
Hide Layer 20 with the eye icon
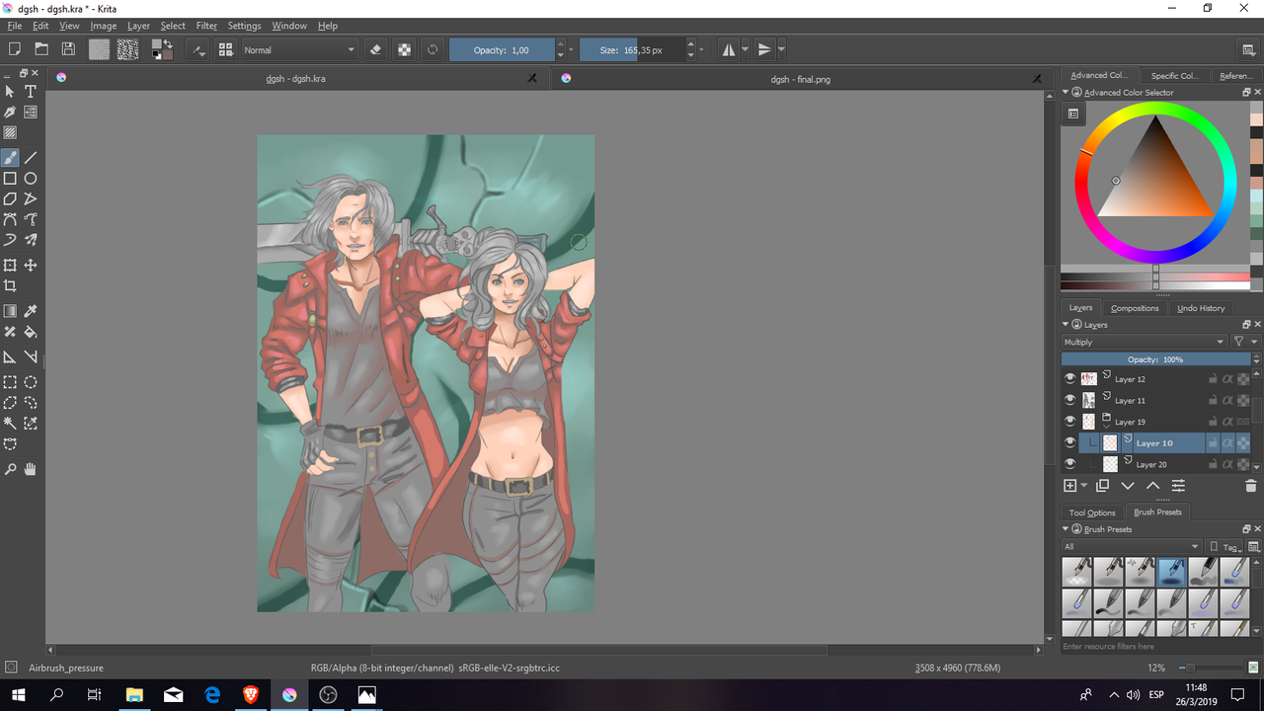1069,463
